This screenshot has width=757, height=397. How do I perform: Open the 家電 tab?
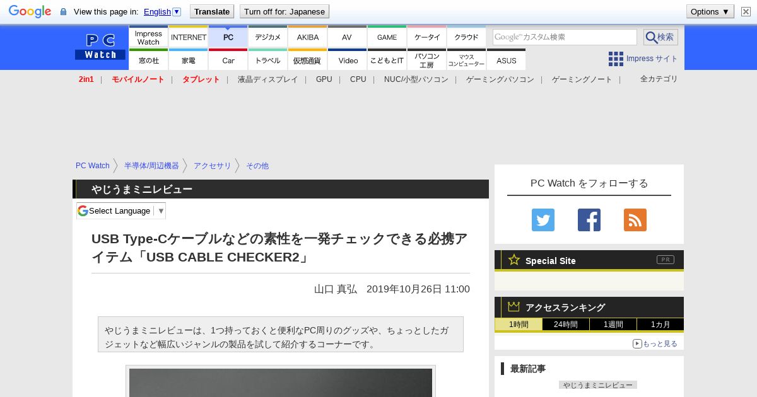coord(189,60)
